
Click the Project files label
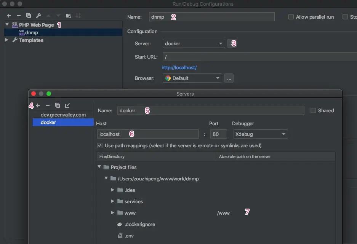[x=123, y=167]
